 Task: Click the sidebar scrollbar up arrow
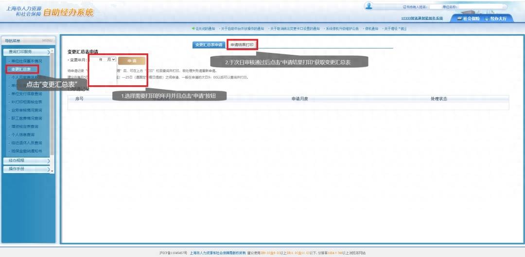coord(52,51)
